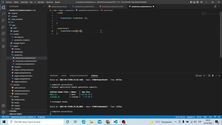Collapse the models folder

(16, 34)
